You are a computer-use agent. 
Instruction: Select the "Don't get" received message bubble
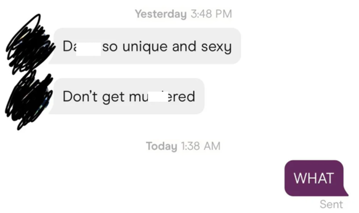127,96
